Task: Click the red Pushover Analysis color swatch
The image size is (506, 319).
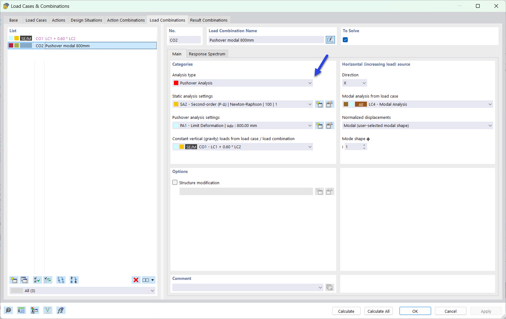Action: click(176, 83)
